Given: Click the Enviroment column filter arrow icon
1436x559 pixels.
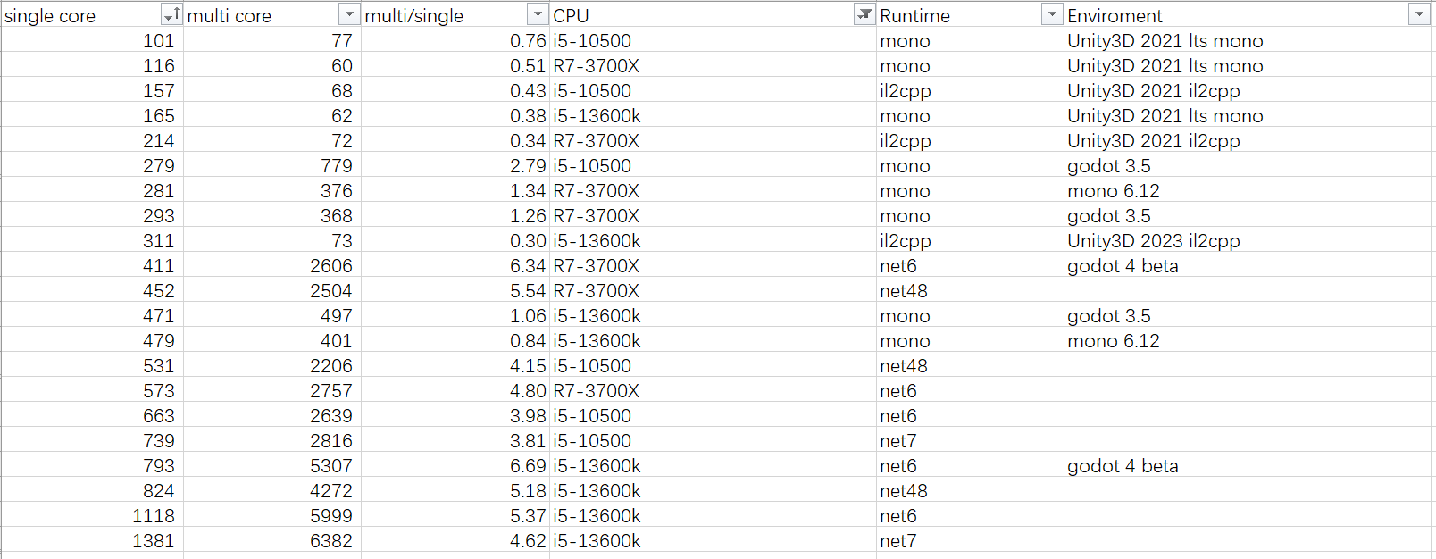Looking at the screenshot, I should pos(1418,14).
